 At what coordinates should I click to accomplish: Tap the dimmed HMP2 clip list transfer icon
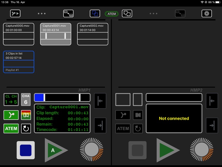(180, 13)
